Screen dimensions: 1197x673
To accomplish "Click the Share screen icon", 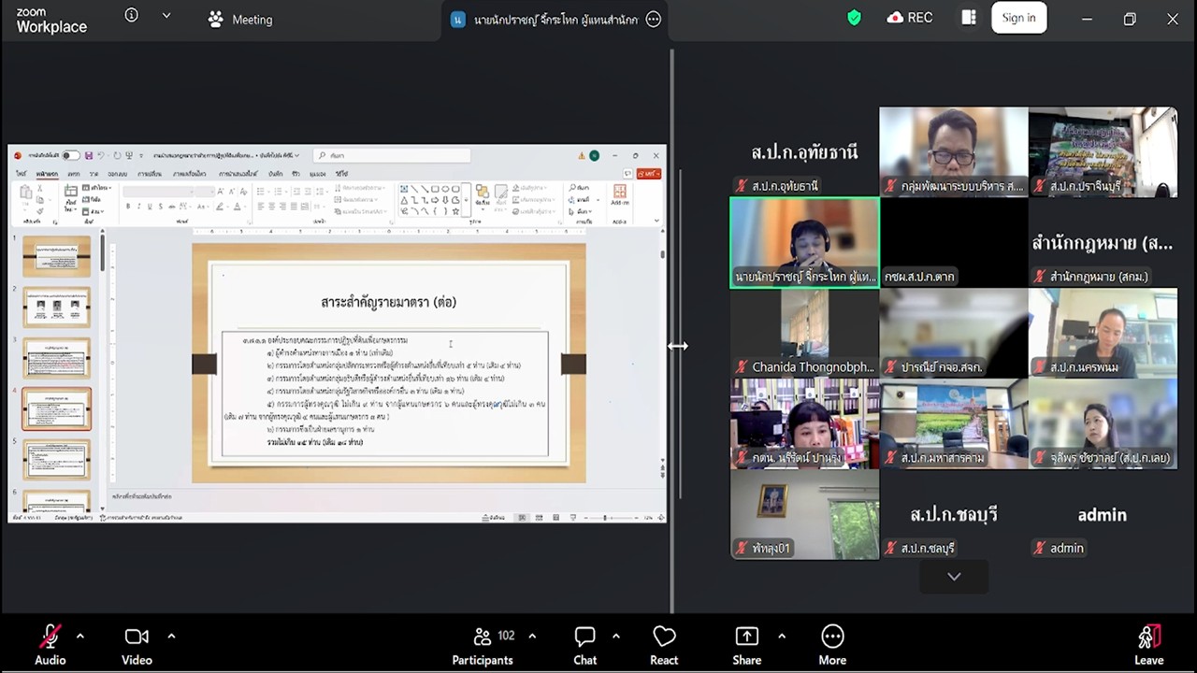I will click(746, 637).
